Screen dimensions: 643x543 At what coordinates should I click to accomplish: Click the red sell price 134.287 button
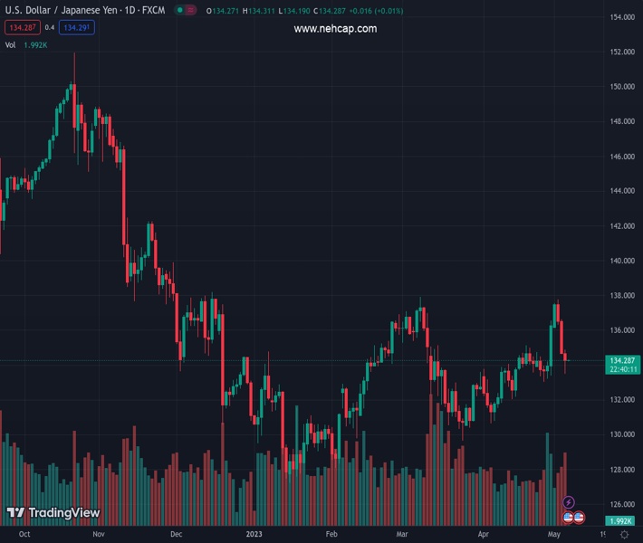coord(19,27)
